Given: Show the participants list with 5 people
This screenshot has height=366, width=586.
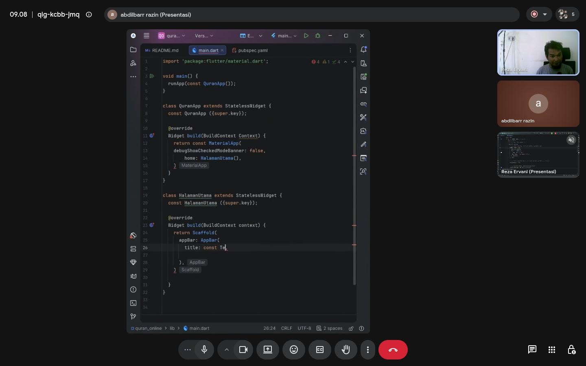Looking at the screenshot, I should (x=567, y=15).
